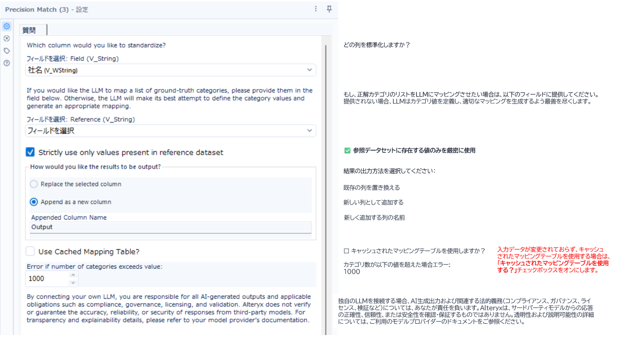
Task: Decrease category limit with down stepper arrow
Action: click(74, 283)
